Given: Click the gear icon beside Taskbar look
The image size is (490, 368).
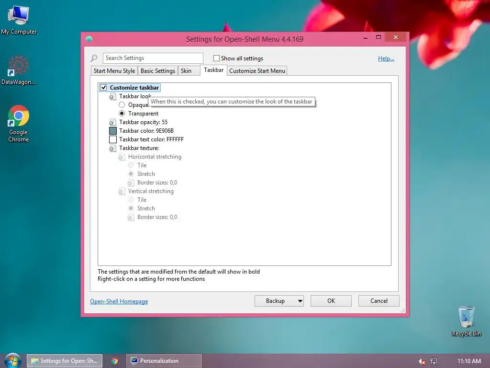Looking at the screenshot, I should click(x=112, y=96).
